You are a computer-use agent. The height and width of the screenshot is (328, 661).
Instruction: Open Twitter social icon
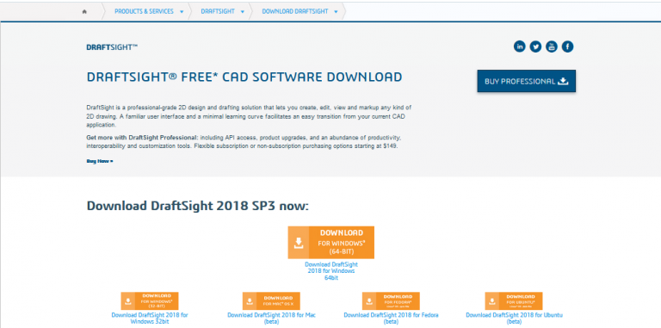[535, 46]
